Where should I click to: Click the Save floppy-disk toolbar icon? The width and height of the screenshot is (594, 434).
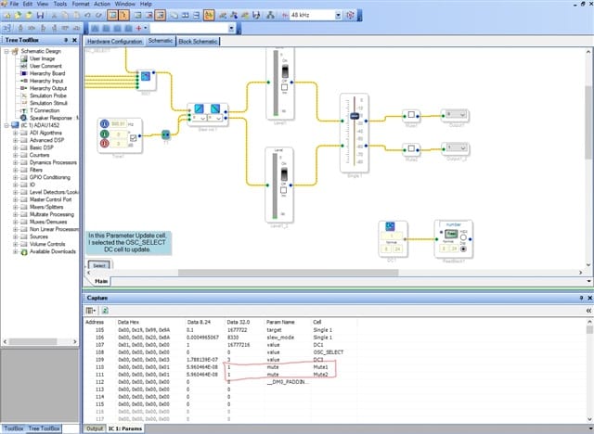(x=40, y=15)
